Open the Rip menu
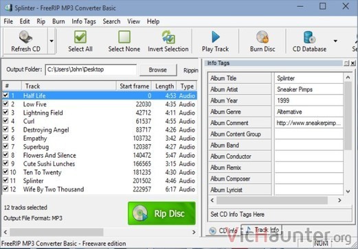Viewport: 358px width, 249px height. point(41,21)
